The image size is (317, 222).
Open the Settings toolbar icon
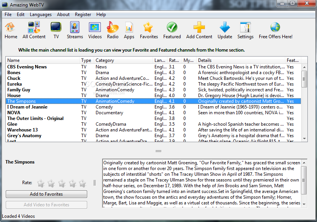click(x=245, y=27)
